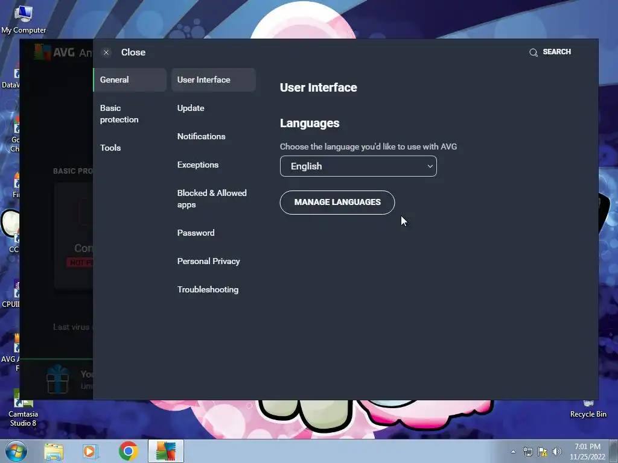Click the X icon beside Close
618x463 pixels.
[106, 52]
